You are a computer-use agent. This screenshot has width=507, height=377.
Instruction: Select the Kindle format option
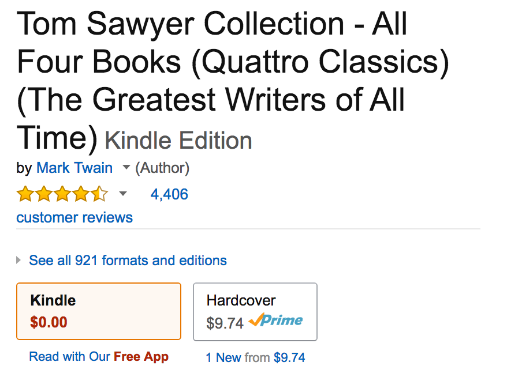click(99, 311)
